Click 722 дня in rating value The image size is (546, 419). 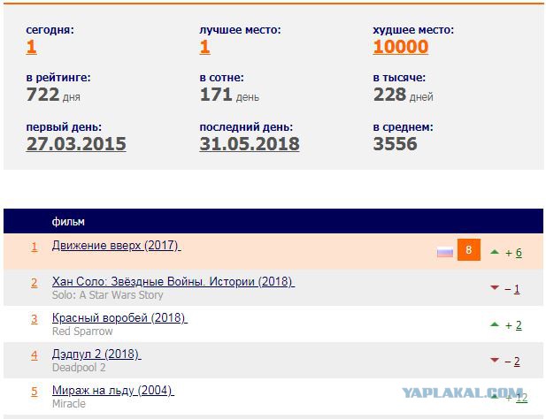(x=53, y=95)
